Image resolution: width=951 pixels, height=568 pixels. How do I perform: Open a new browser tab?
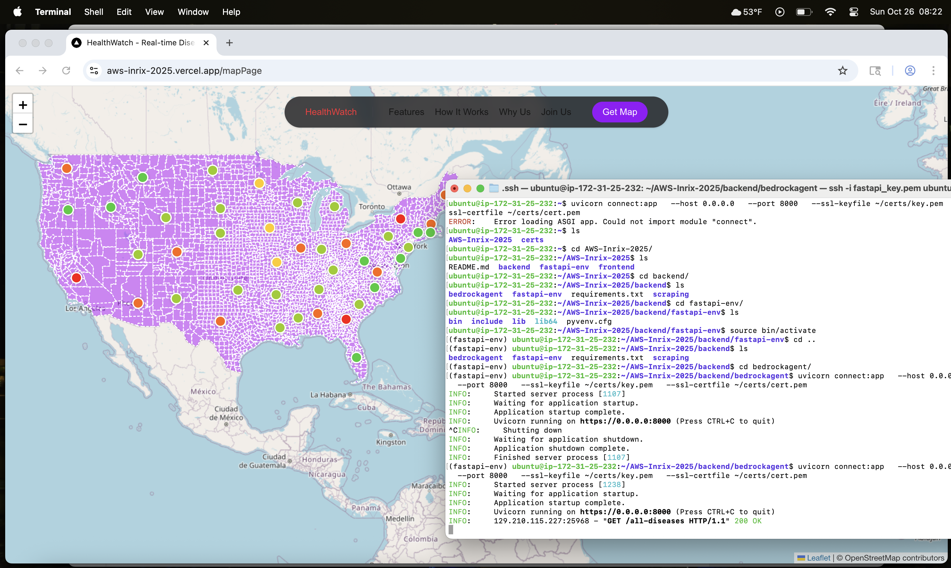point(229,43)
